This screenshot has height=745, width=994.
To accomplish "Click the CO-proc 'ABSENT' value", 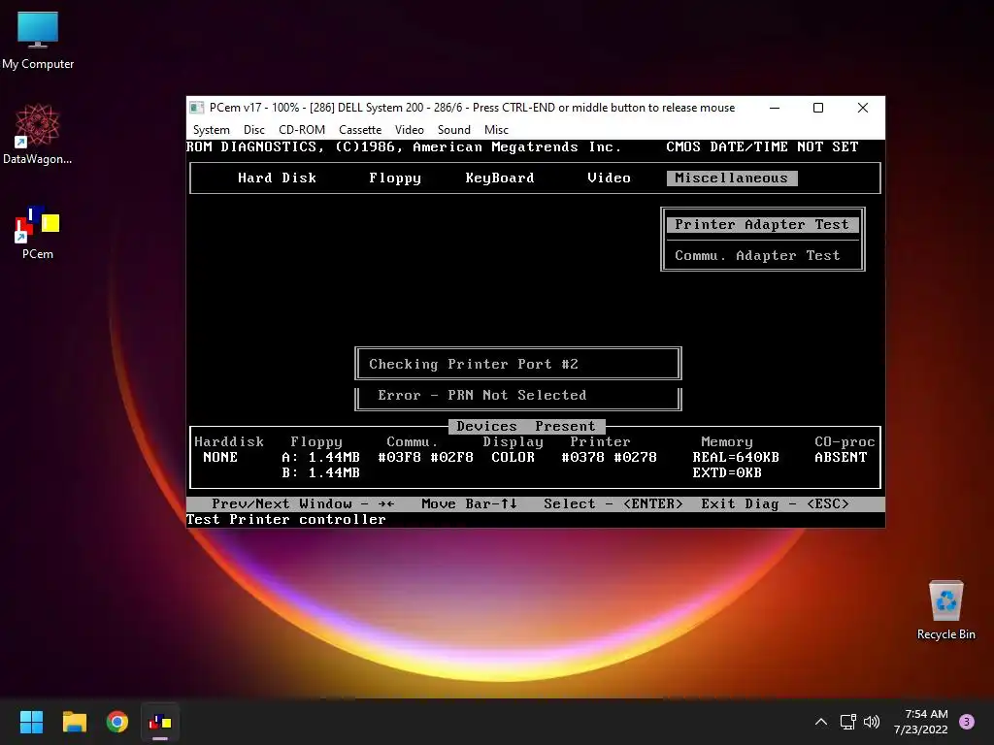I will [841, 458].
